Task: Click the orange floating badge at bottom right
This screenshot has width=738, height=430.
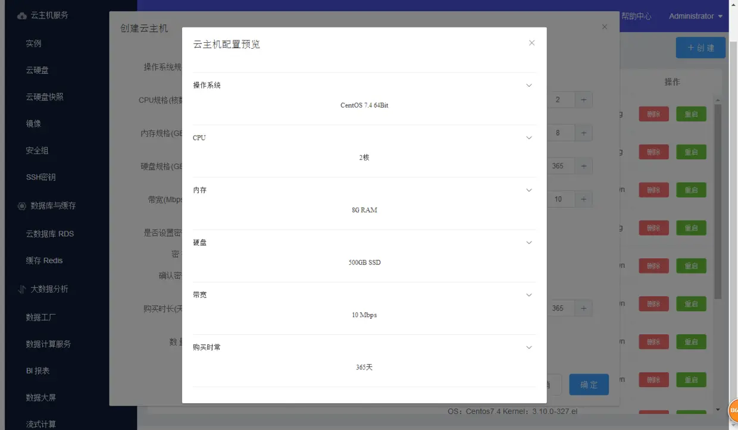Action: [x=733, y=410]
